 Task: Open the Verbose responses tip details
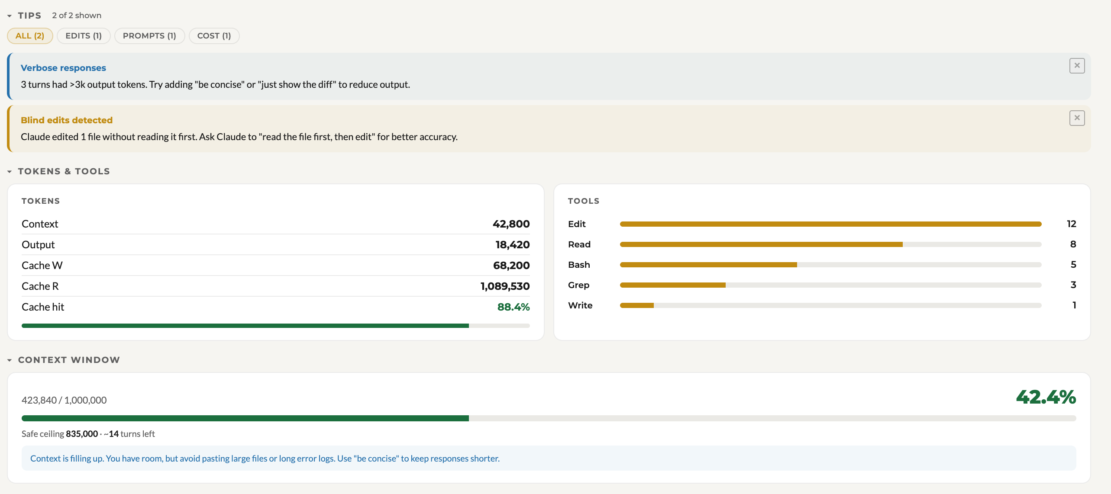point(63,67)
